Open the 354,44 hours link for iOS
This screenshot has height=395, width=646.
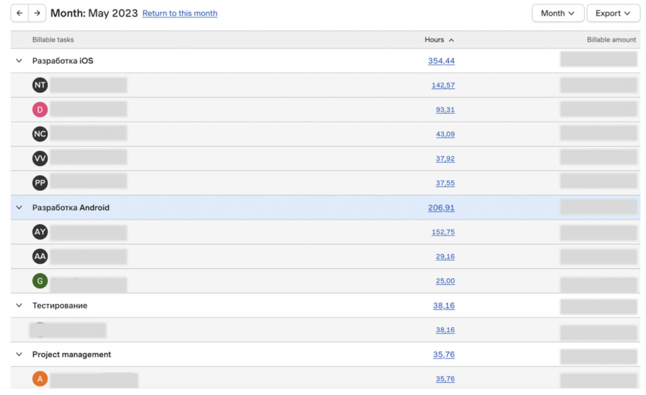pos(441,61)
